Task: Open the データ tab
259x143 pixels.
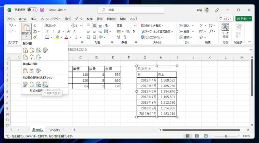Action: [79, 19]
